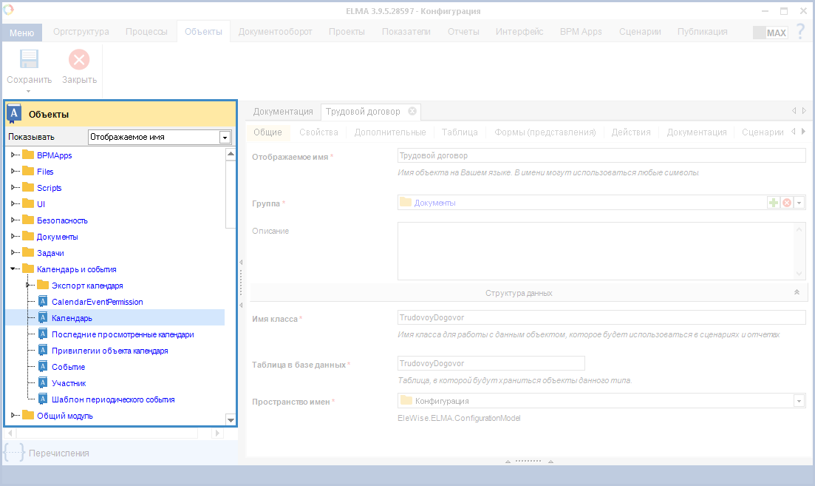The width and height of the screenshot is (815, 486).
Task: Click the Меню button
Action: click(21, 33)
